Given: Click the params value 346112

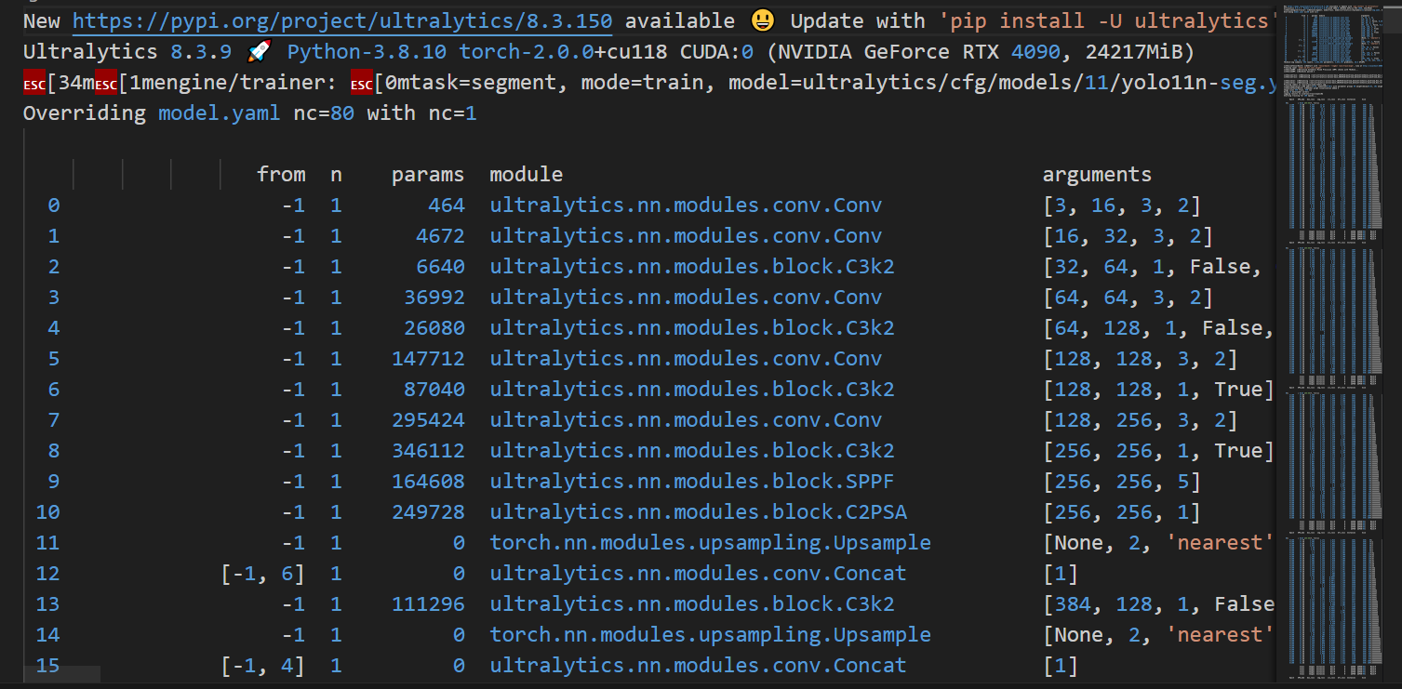Looking at the screenshot, I should (428, 451).
